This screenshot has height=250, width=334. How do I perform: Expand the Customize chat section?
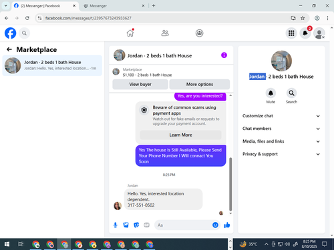tap(281, 116)
